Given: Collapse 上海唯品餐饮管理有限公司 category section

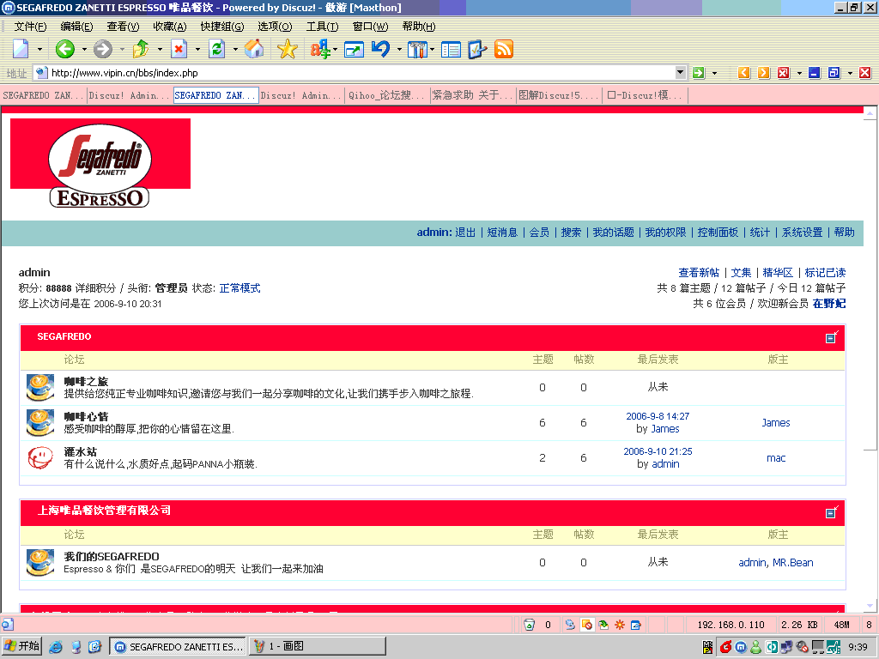Looking at the screenshot, I should 832,511.
